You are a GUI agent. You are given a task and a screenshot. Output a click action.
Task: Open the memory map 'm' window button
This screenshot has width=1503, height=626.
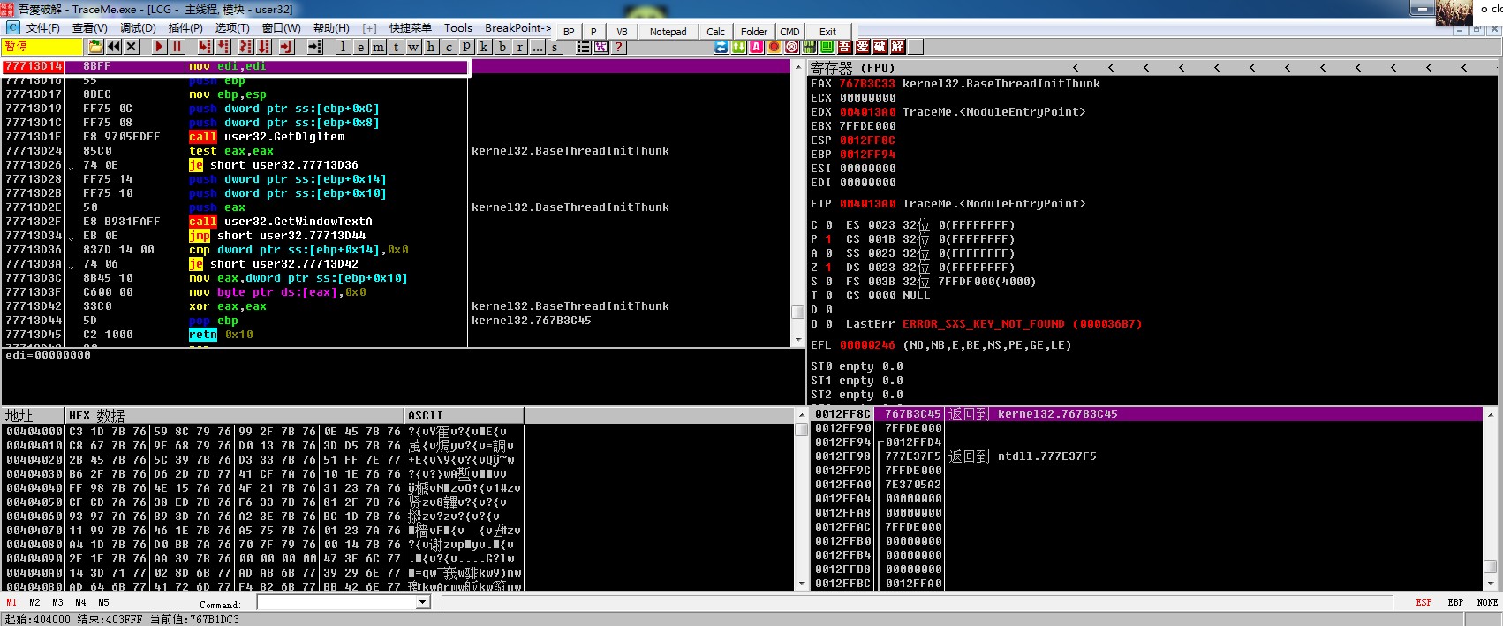[378, 47]
